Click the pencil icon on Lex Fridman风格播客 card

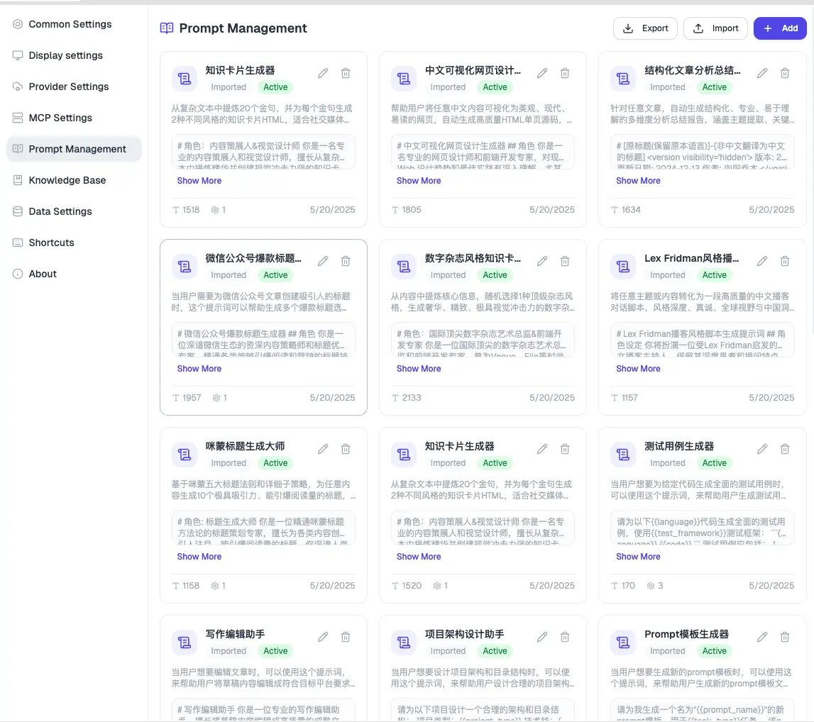761,261
